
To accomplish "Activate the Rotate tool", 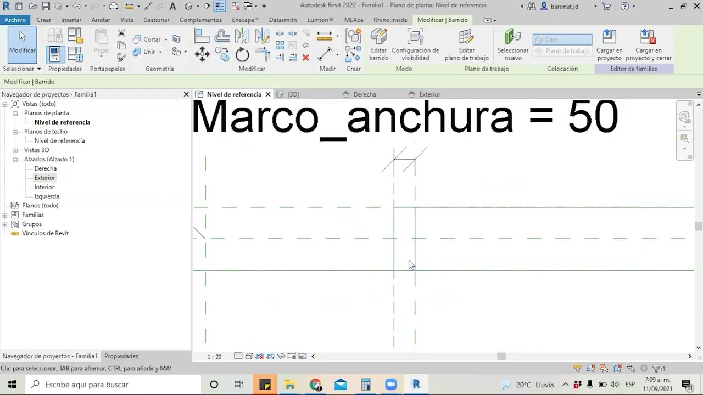I will pos(242,54).
